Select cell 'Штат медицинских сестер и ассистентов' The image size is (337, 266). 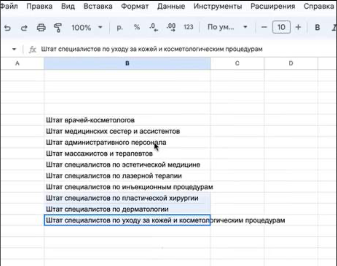click(x=127, y=131)
